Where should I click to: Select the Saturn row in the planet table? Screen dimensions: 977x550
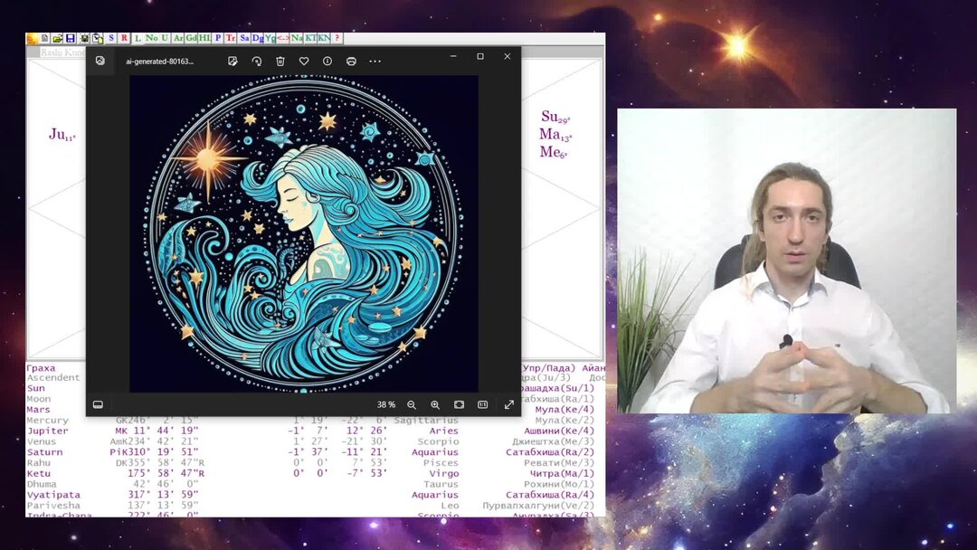pyautogui.click(x=311, y=452)
